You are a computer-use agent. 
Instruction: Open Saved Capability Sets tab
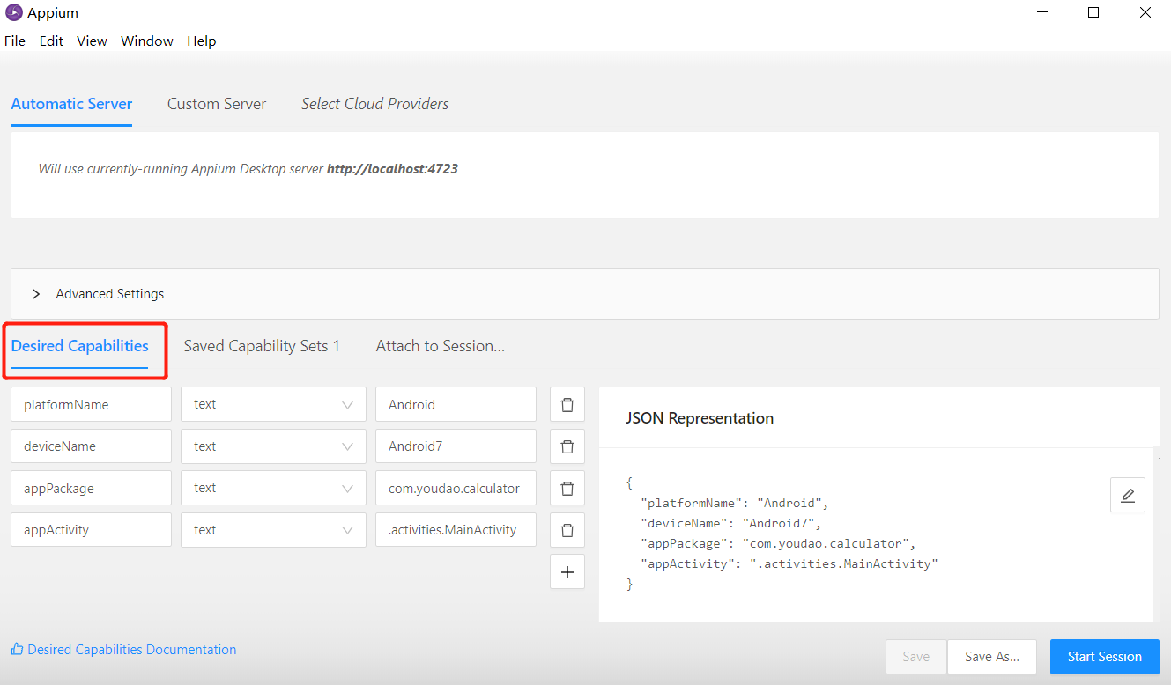262,346
